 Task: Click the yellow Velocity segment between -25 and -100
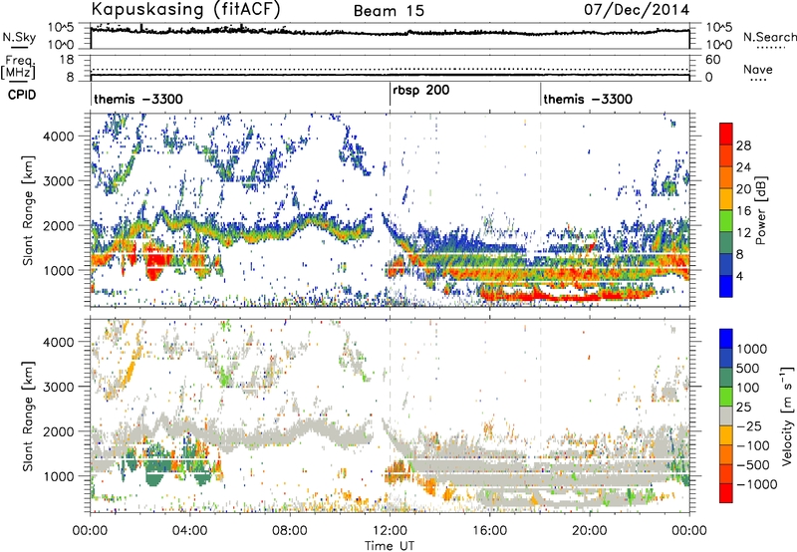[x=726, y=435]
